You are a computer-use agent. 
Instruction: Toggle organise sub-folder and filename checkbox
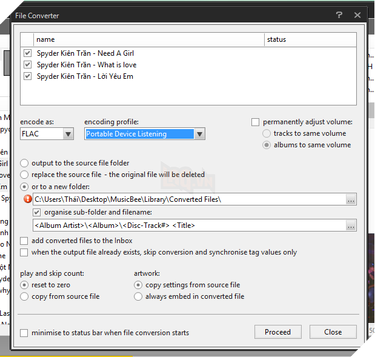pyautogui.click(x=37, y=212)
